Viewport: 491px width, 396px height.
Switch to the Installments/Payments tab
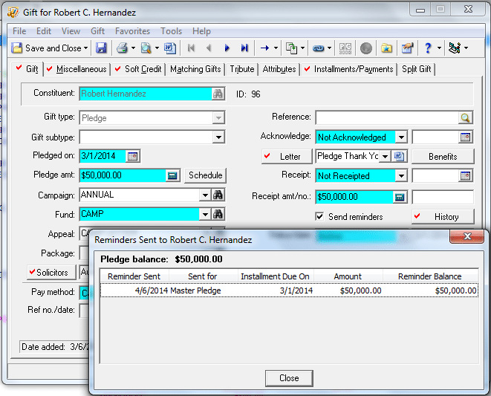349,69
